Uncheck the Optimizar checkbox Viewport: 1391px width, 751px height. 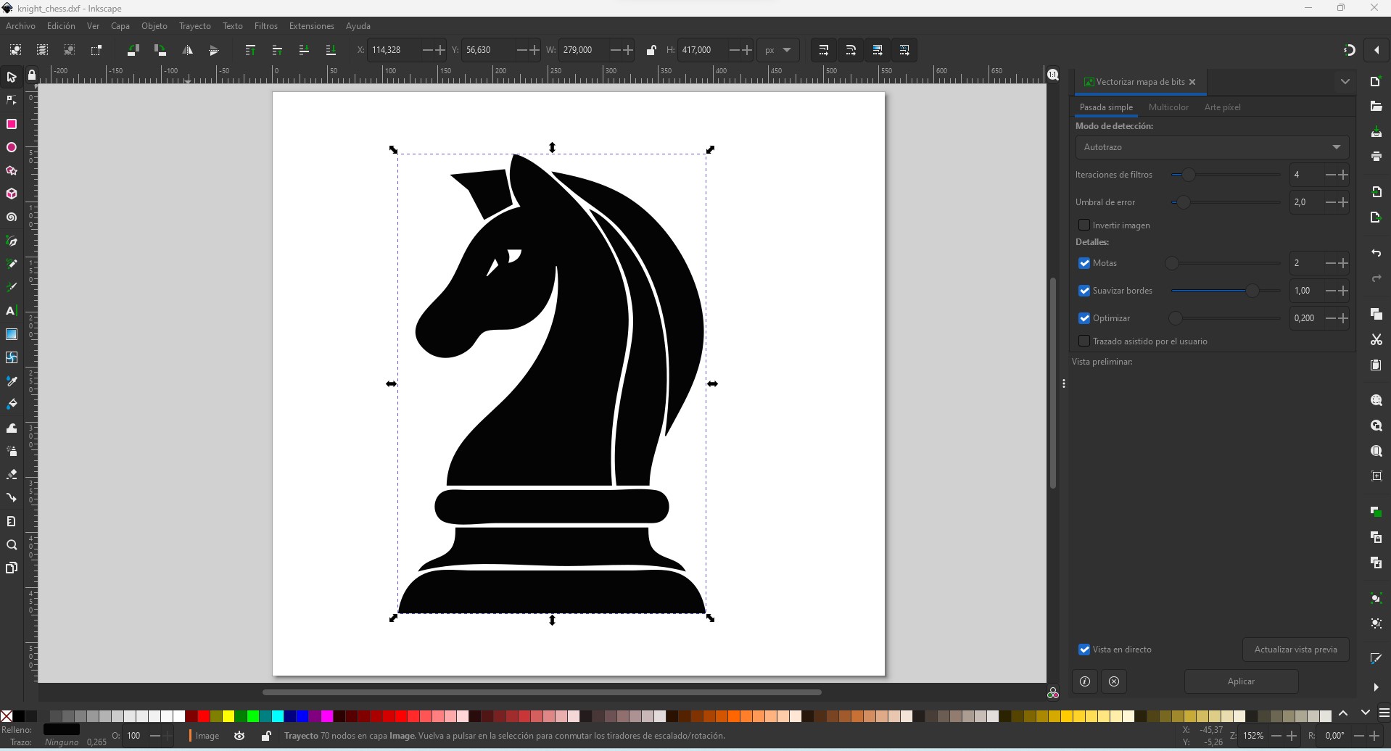click(1084, 318)
